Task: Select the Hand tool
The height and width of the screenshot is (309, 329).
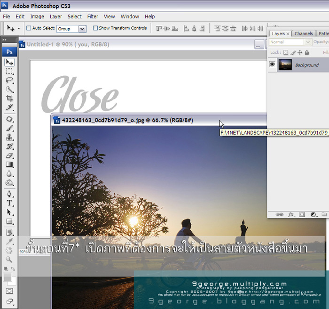Action: coord(9,250)
